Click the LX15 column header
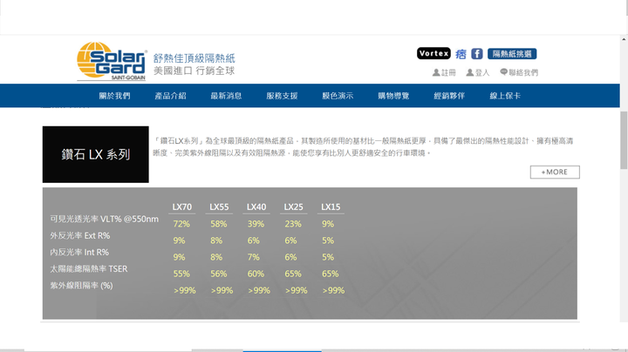Screen dimensions: 628x352 point(331,206)
